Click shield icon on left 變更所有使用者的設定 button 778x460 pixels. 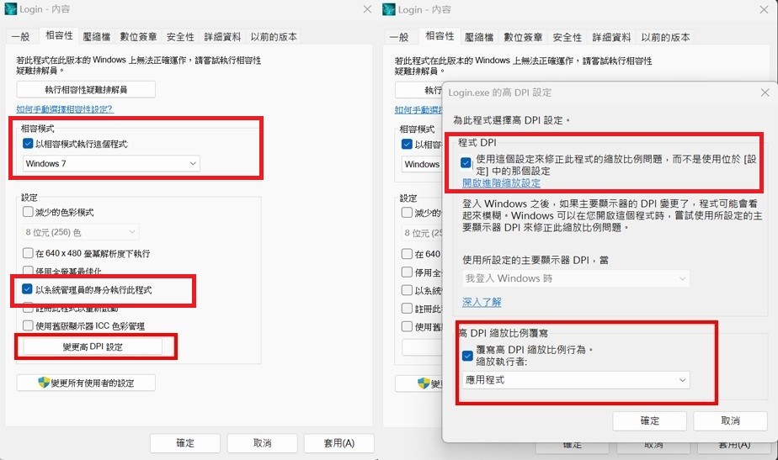[x=45, y=383]
